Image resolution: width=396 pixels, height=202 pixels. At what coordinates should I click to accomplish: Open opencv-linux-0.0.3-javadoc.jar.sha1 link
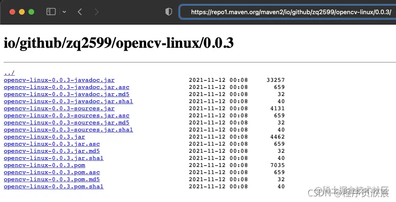click(68, 101)
